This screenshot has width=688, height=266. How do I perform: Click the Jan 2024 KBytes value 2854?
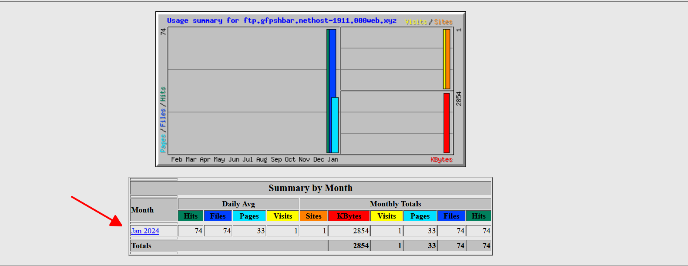click(x=361, y=231)
